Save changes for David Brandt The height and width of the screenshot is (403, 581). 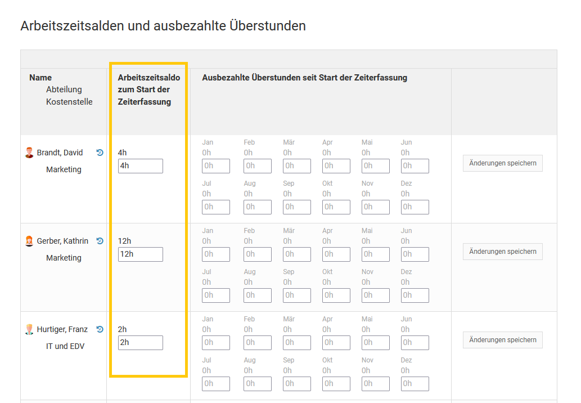(x=502, y=163)
